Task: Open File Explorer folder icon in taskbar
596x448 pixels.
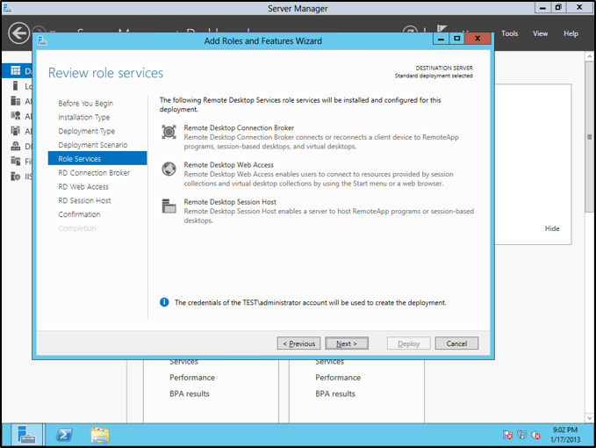Action: pyautogui.click(x=100, y=435)
